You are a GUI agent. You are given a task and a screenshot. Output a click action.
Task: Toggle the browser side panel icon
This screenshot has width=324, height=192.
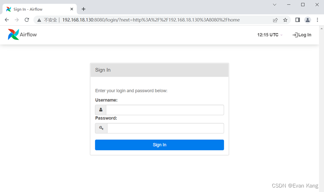[x=297, y=20]
